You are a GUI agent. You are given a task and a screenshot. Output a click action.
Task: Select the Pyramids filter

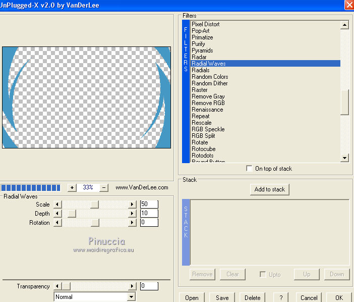pos(265,51)
